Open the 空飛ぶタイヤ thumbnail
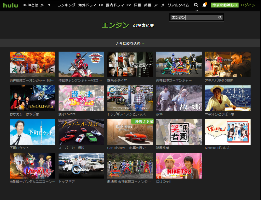261x200 pixels. point(130,64)
